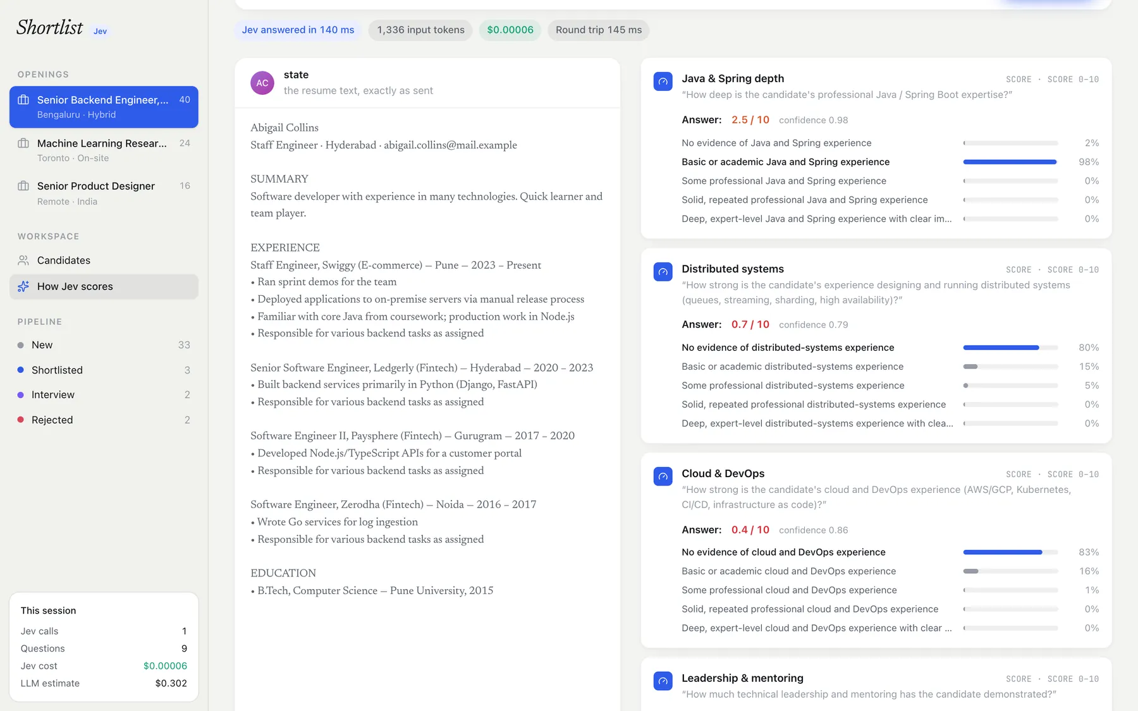Screen dimensions: 1138x711
Task: Open the Senior Backend Engineer opening
Action: click(x=104, y=107)
